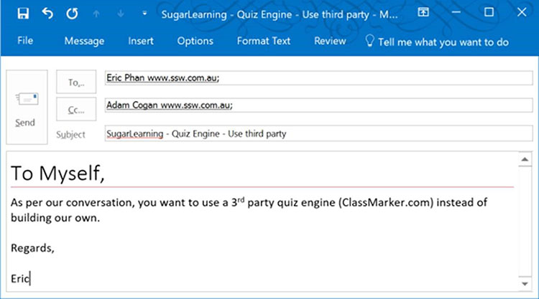
Task: Switch to the Insert tab
Action: [141, 42]
